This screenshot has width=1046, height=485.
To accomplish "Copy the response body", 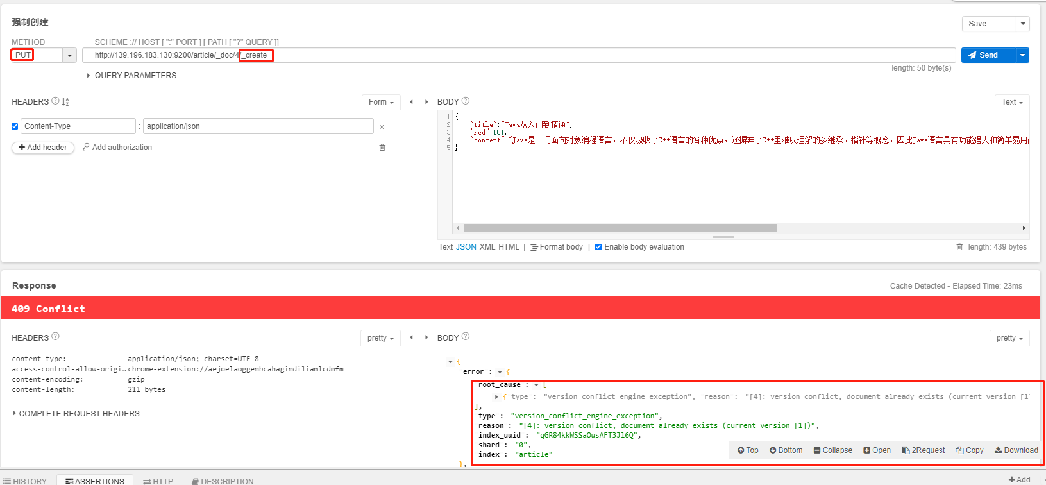I will coord(970,450).
